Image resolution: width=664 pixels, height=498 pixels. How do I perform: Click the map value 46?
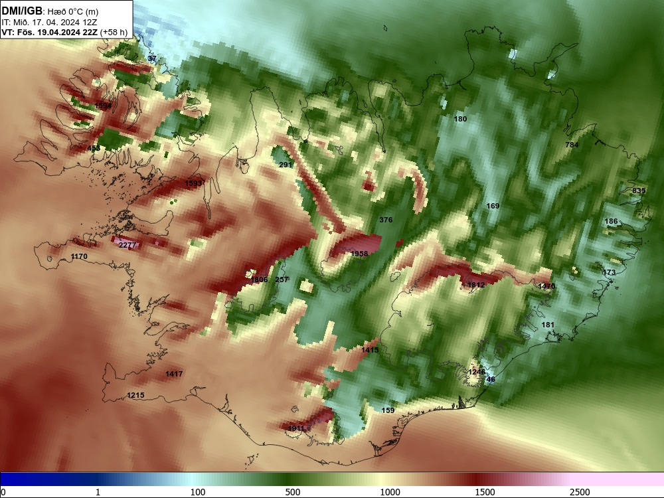click(491, 379)
